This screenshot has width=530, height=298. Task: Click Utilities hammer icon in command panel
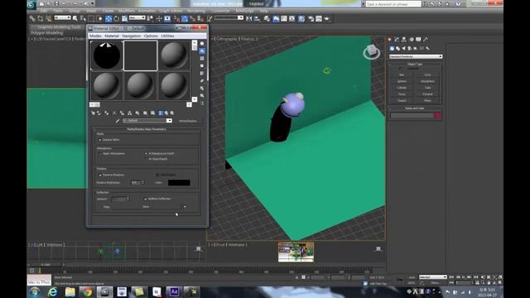[x=426, y=40]
